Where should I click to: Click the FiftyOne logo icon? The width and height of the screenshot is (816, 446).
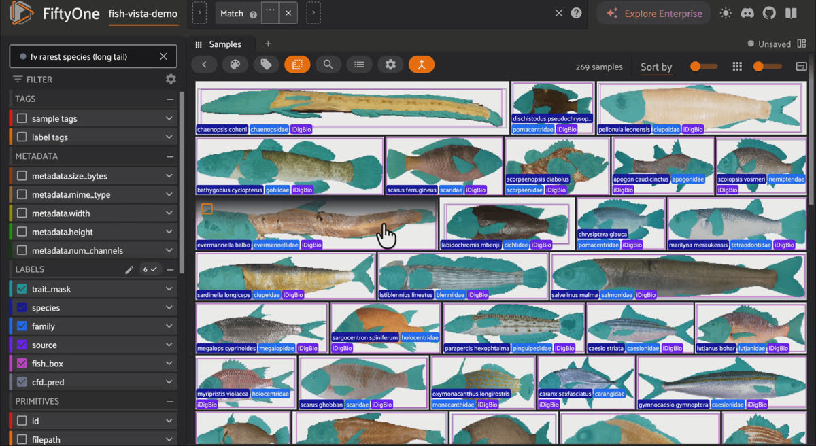(x=21, y=14)
